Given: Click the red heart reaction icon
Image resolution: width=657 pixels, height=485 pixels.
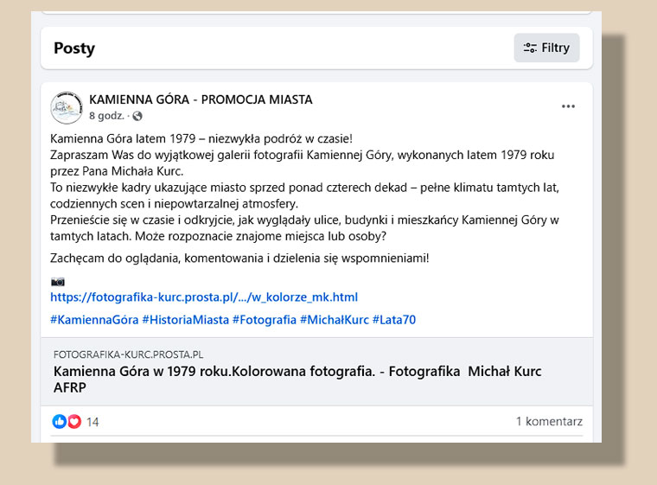Looking at the screenshot, I should [74, 421].
